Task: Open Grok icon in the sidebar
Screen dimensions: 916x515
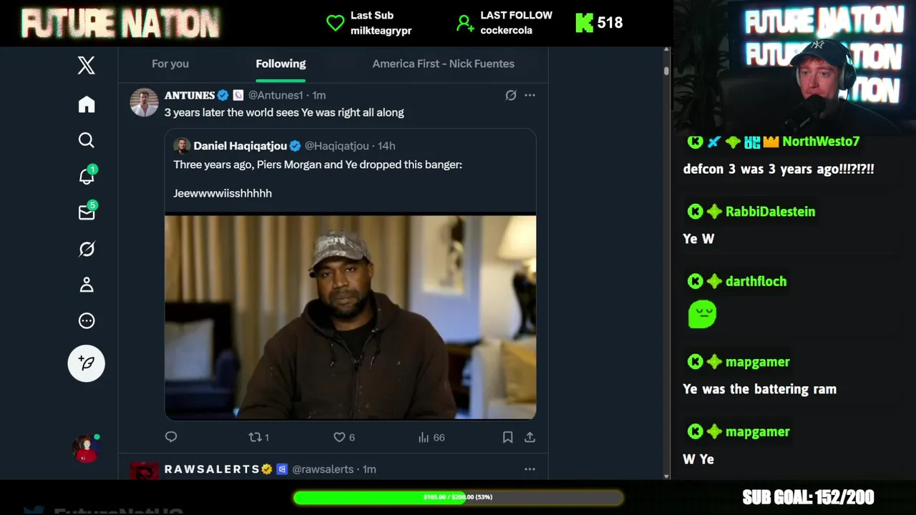Action: [87, 249]
